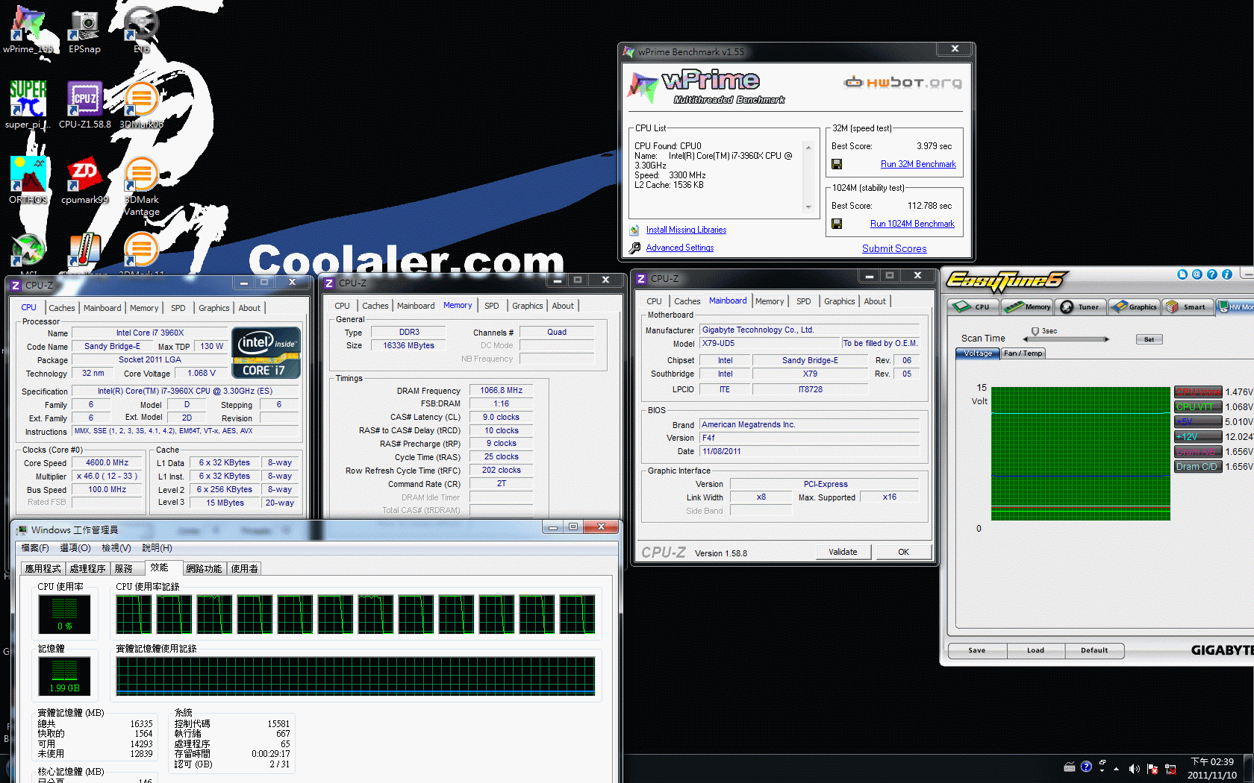The image size is (1254, 783).
Task: Click the EasyTune6 @ email icon
Action: (1197, 274)
